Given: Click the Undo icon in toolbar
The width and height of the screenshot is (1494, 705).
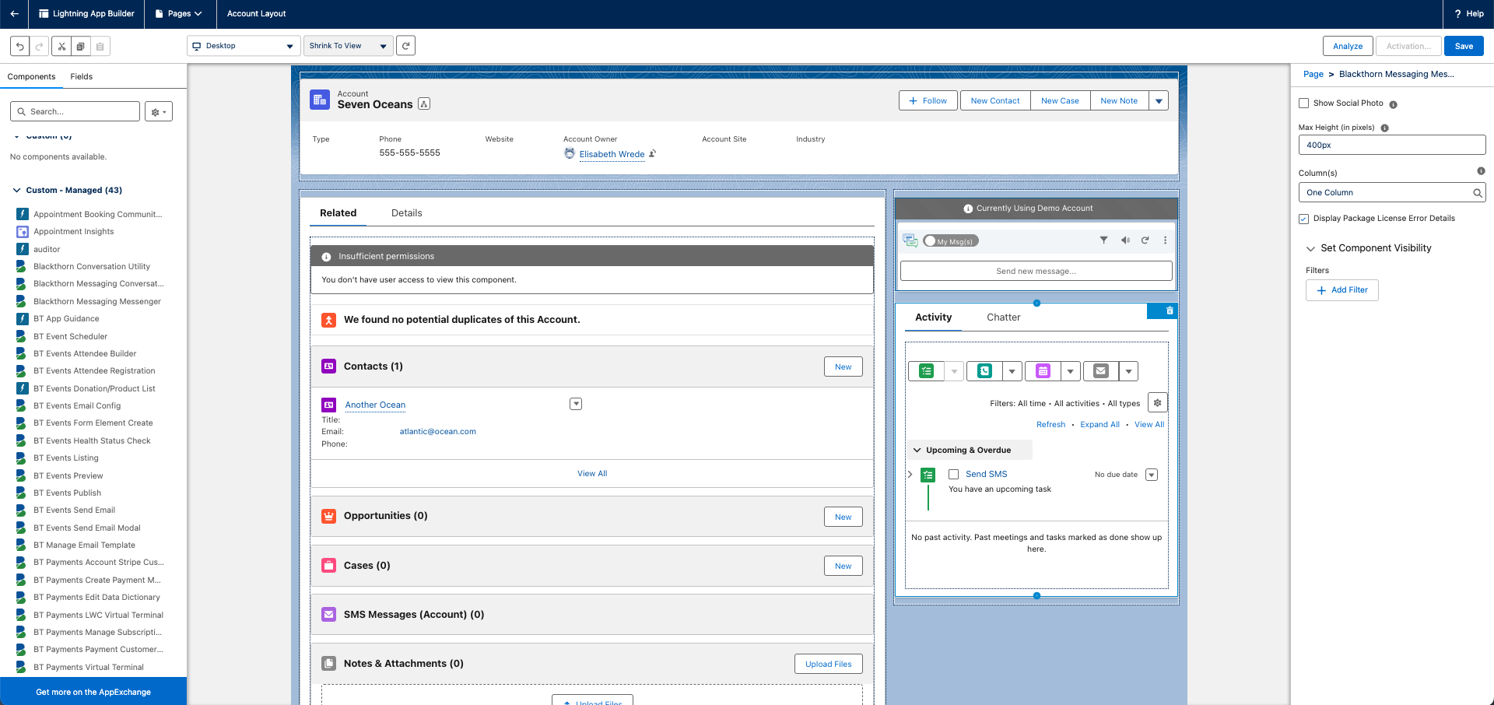Looking at the screenshot, I should (20, 46).
